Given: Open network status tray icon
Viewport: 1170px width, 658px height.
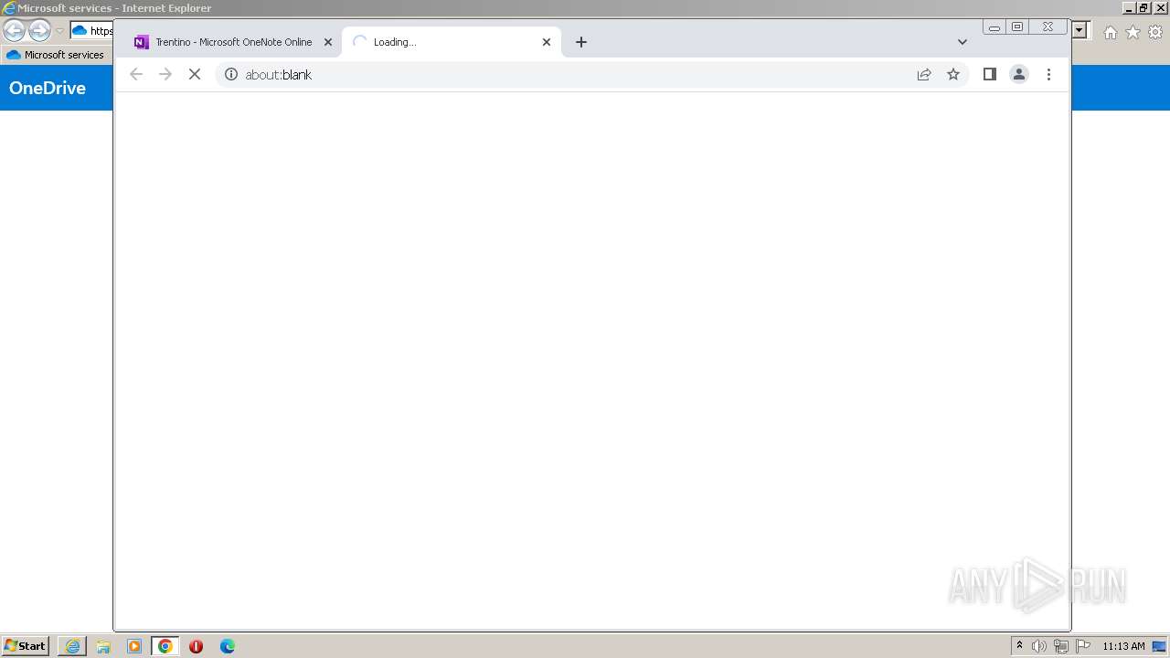Looking at the screenshot, I should coord(1061,646).
